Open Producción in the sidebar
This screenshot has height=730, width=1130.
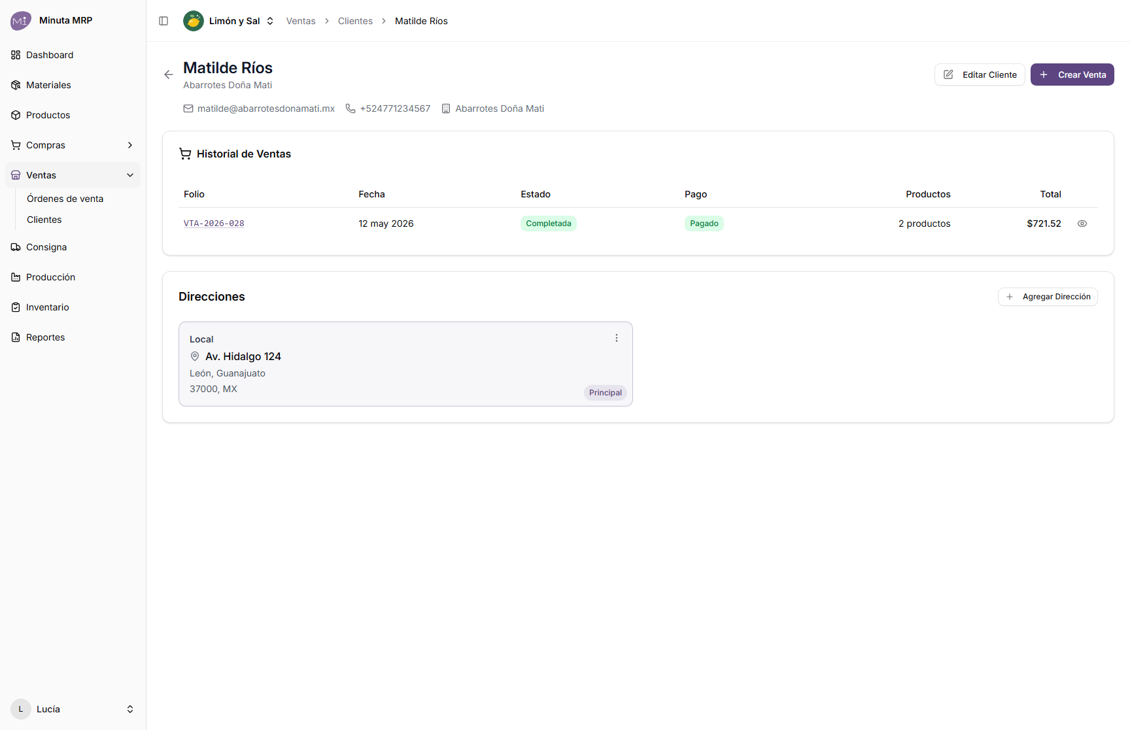click(73, 277)
